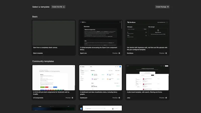Click the arrow icon next to Dashboard Preview
This screenshot has width=201, height=113.
[119, 98]
